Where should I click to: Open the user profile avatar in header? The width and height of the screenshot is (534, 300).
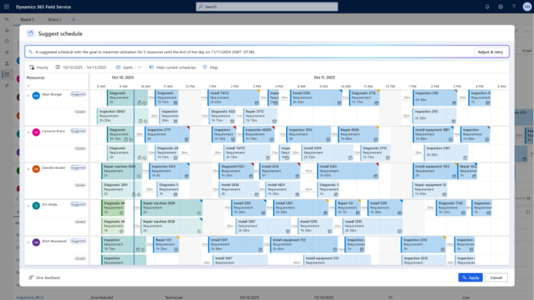pyautogui.click(x=526, y=7)
